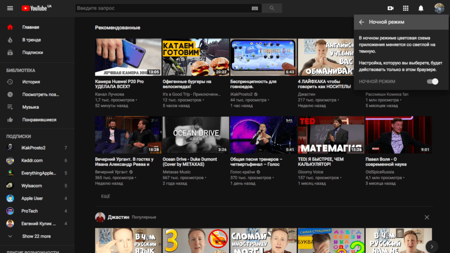Click the YouTube logo
Screen dimensions: 450x253
36,8
